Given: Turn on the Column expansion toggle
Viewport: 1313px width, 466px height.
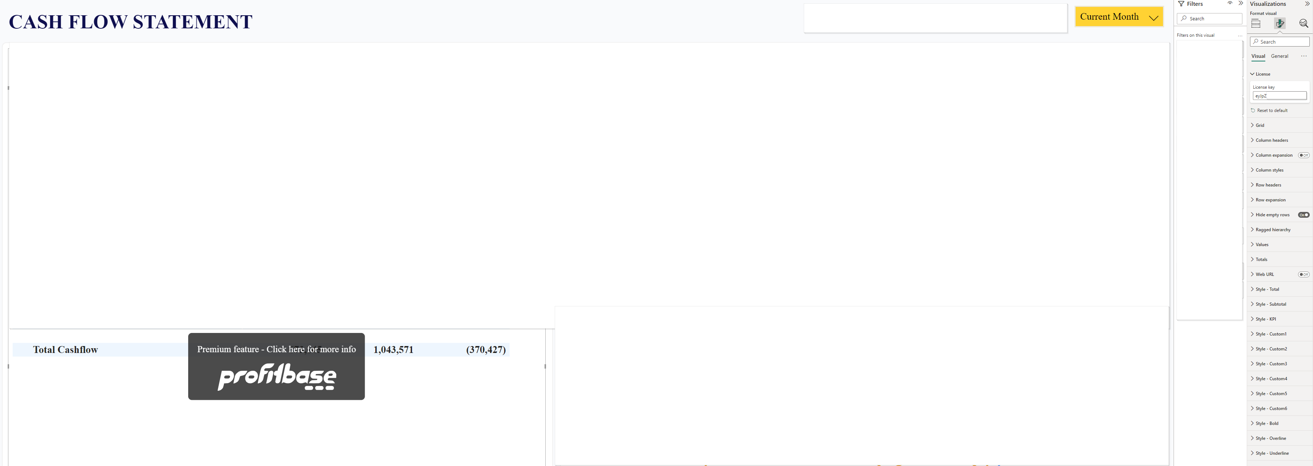Looking at the screenshot, I should point(1303,155).
